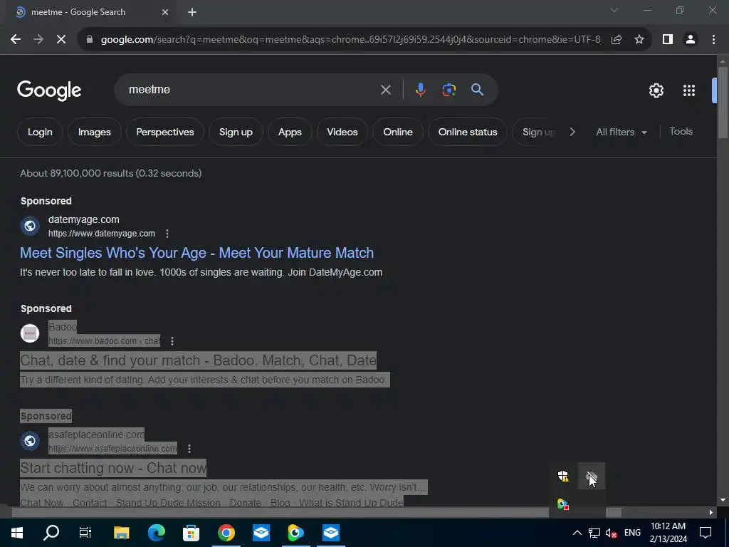
Task: Select the Online status filter chip
Action: 468,132
